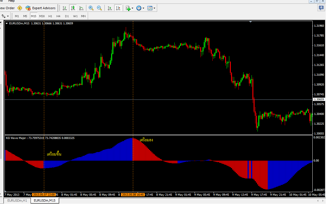Select the M5 timeframe
The image size is (326, 204).
25,16
